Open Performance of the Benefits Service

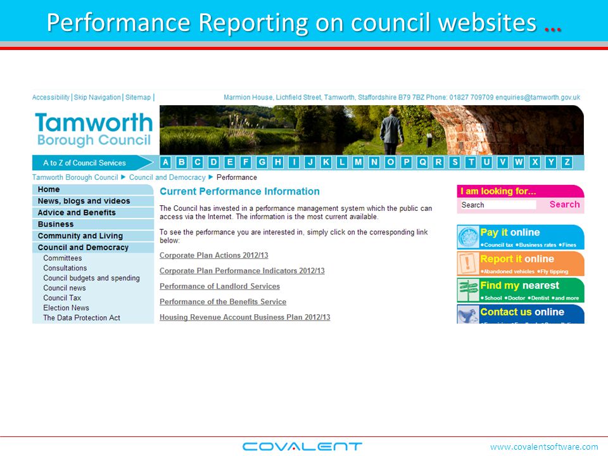[223, 301]
